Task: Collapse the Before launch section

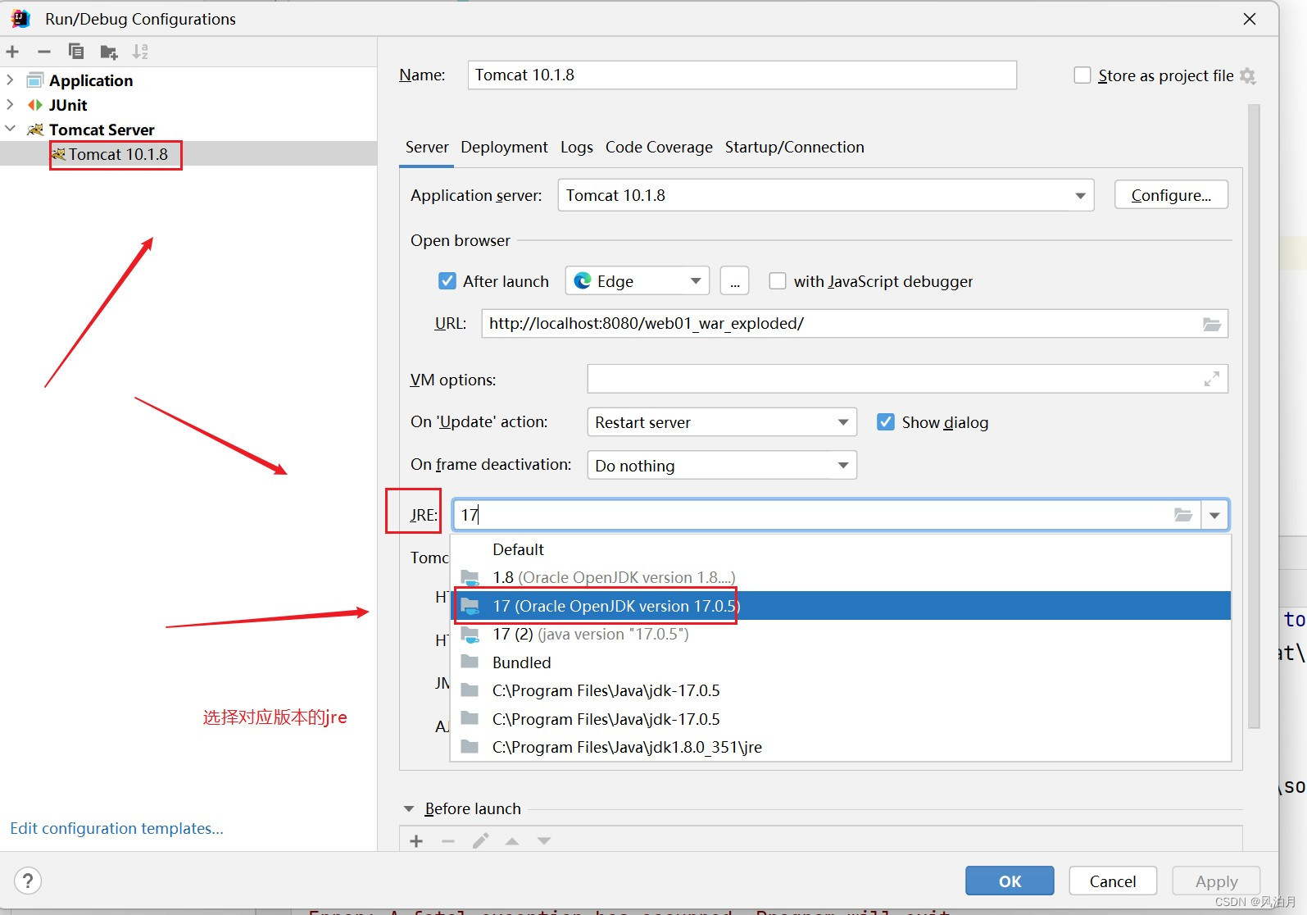Action: pos(409,808)
